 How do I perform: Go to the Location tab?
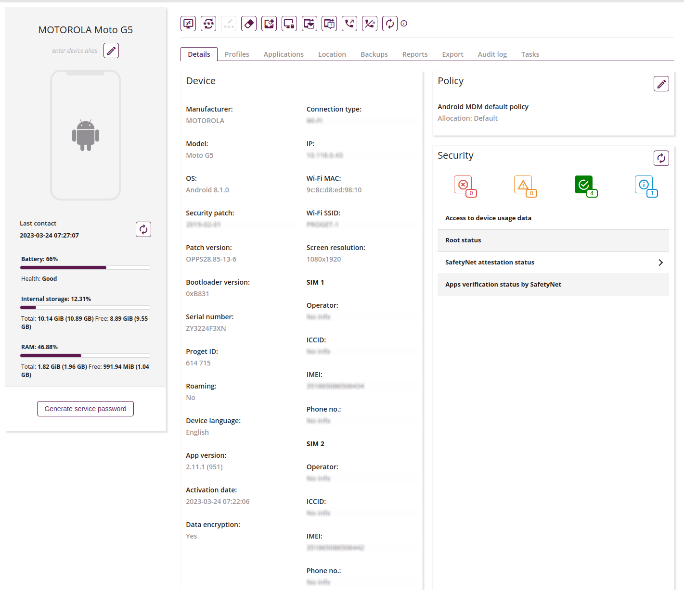point(332,54)
